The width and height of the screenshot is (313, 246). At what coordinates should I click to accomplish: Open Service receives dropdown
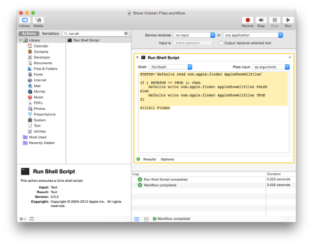[x=194, y=35]
